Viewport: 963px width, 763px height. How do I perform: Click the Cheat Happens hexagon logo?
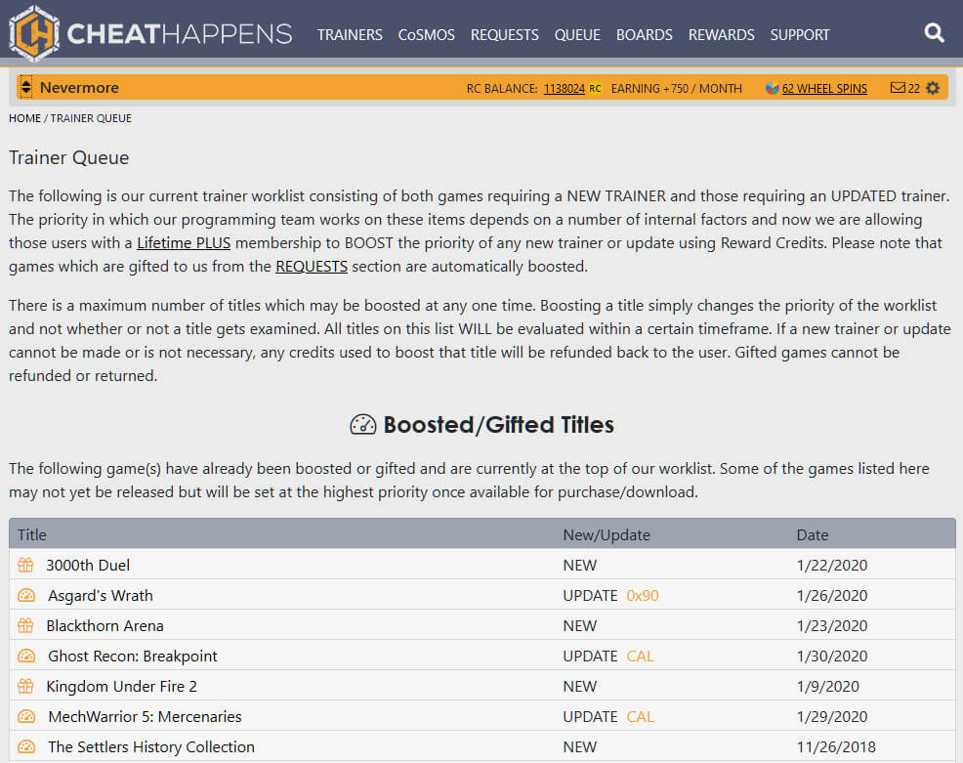point(34,34)
